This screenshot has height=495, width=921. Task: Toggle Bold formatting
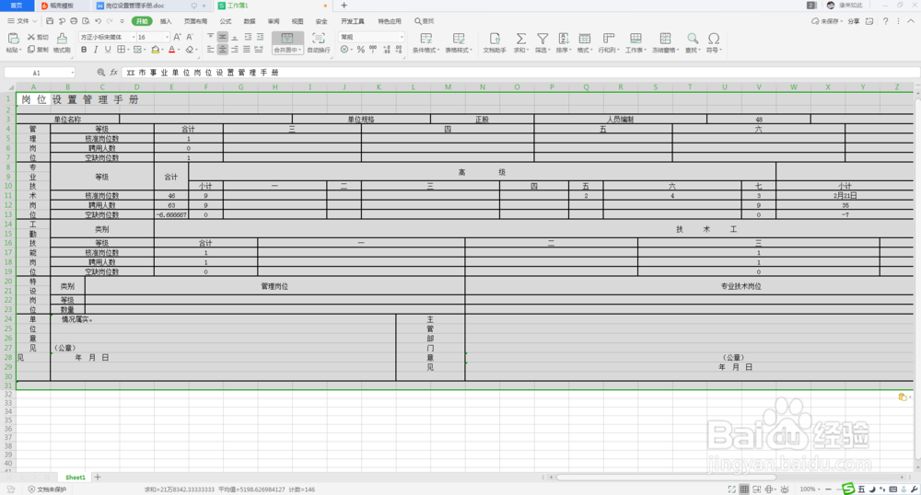coord(84,50)
